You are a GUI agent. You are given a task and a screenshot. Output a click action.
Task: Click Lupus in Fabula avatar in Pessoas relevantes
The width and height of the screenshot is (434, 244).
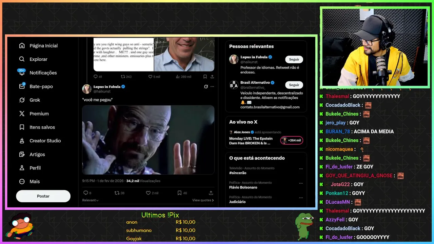[234, 59]
